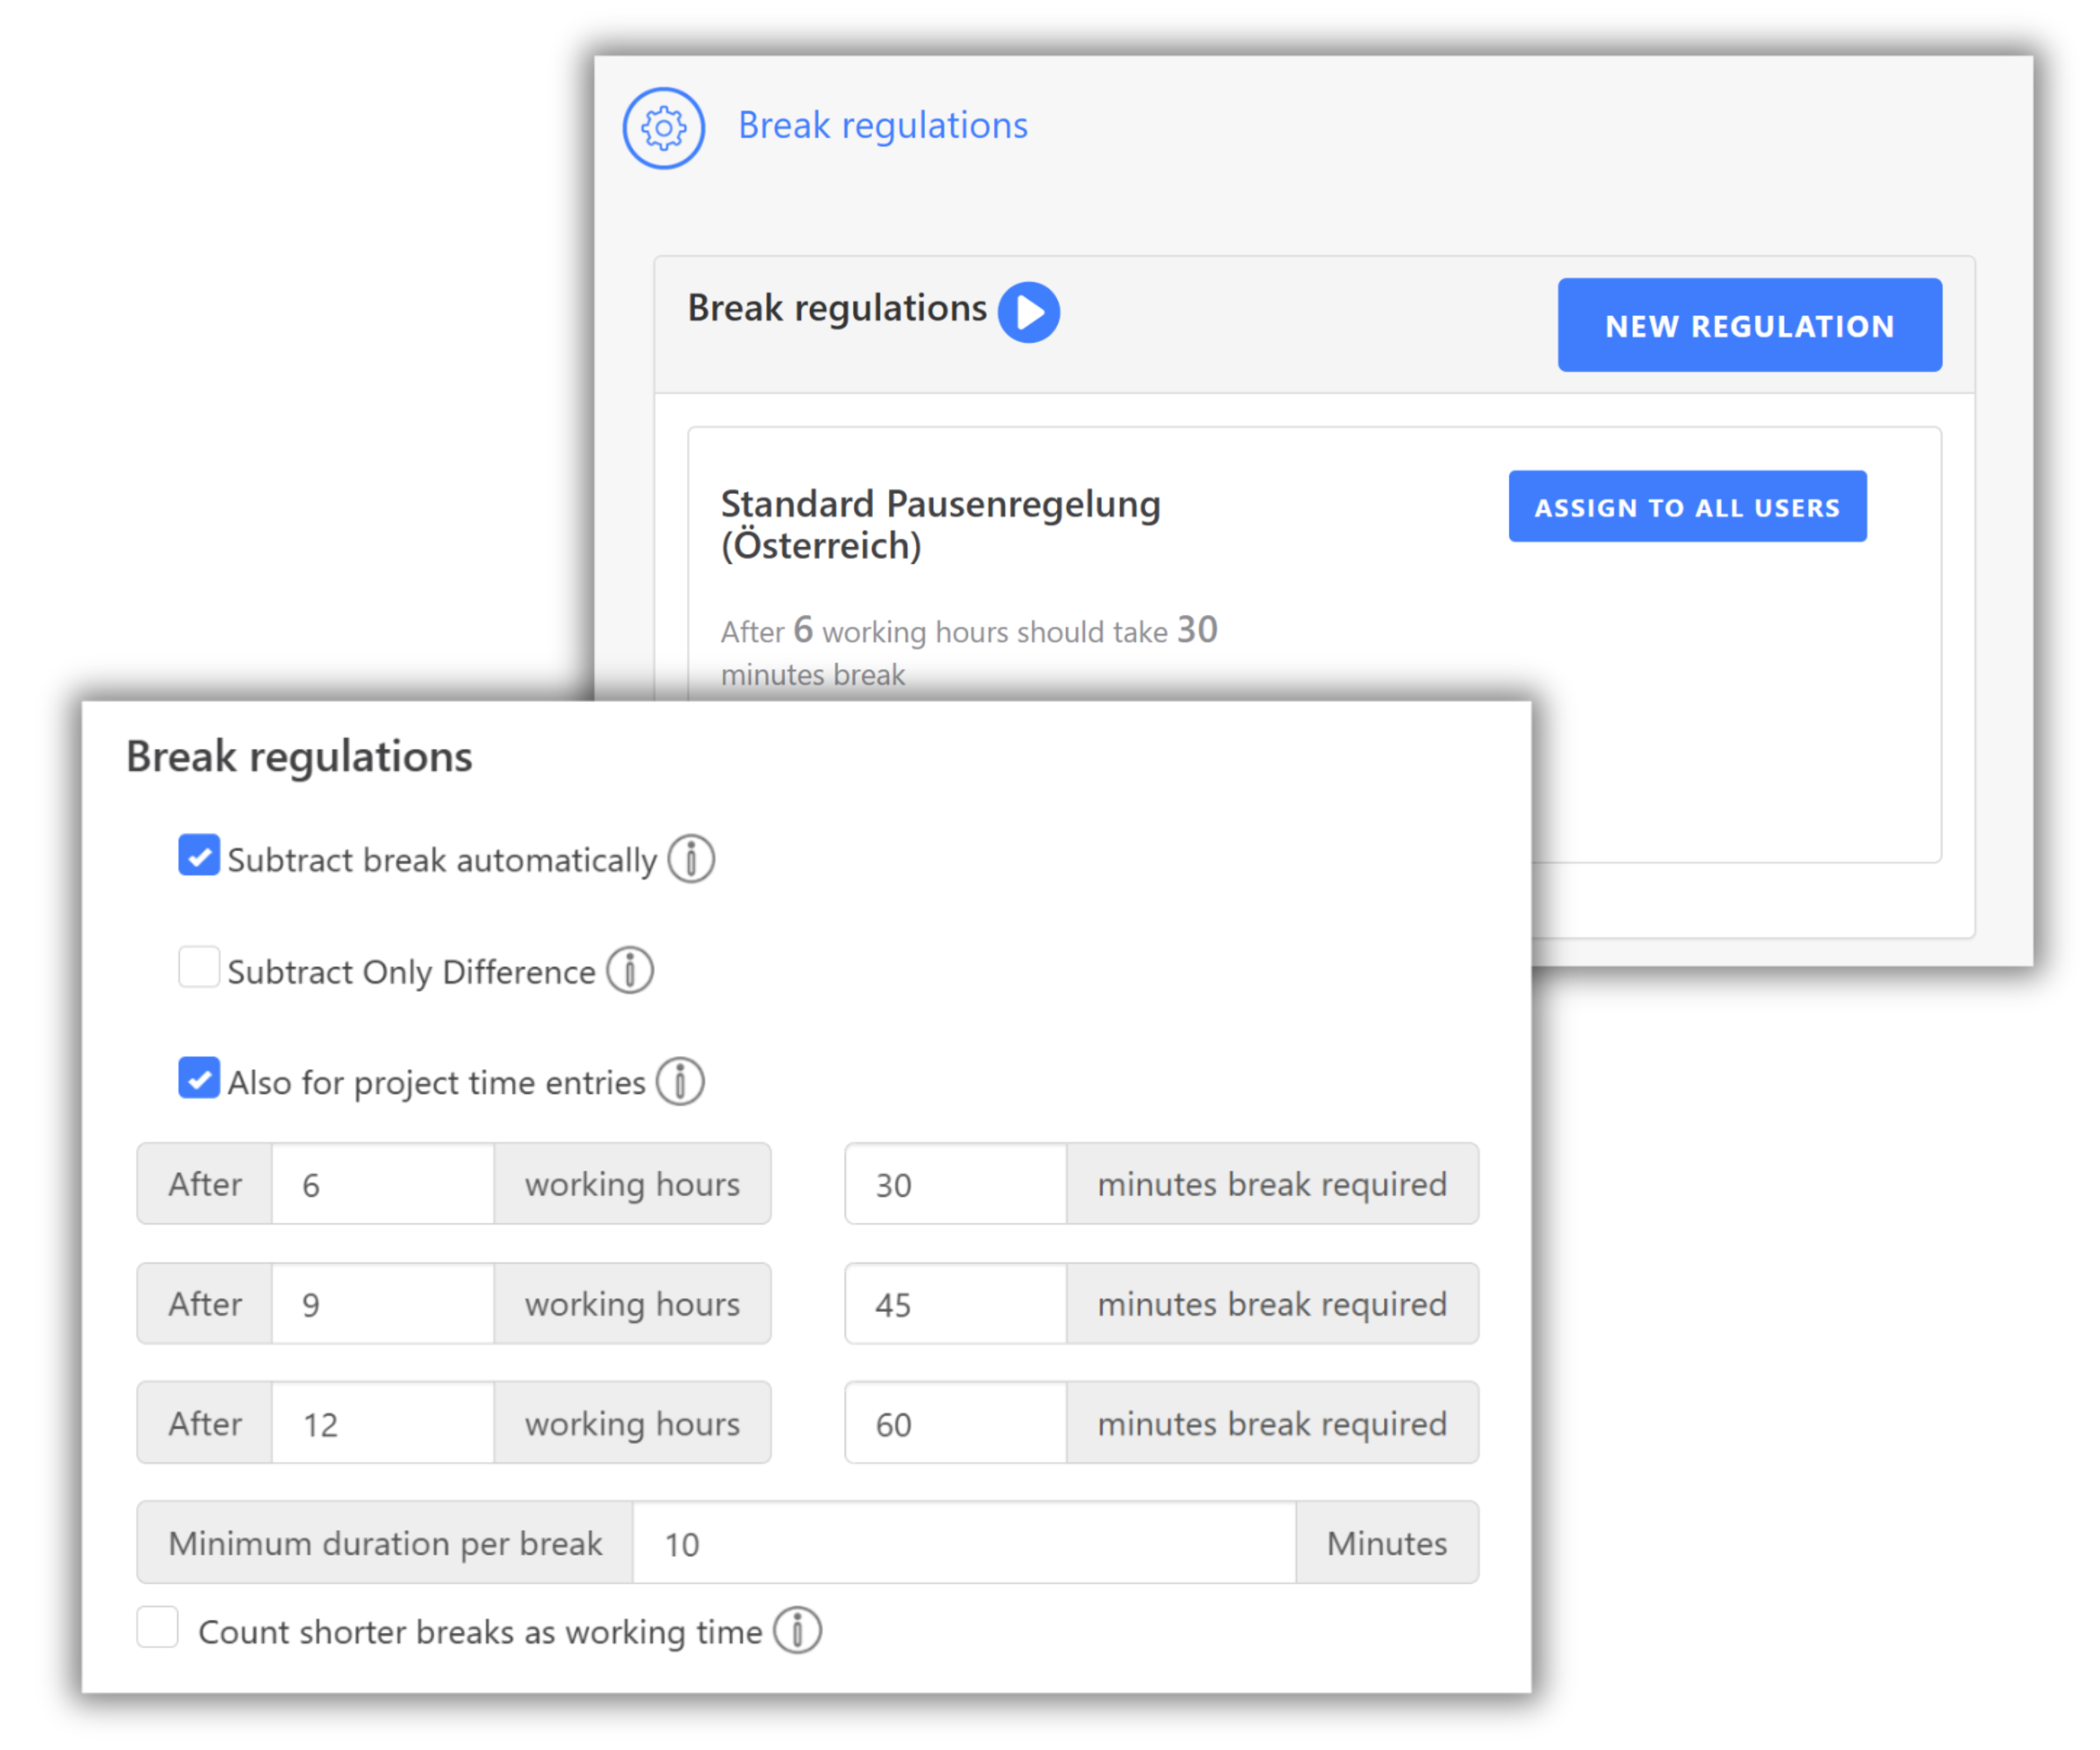Uncheck Also for project time entries
Image resolution: width=2100 pixels, height=1750 pixels.
(199, 1078)
